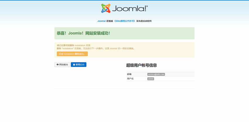The width and height of the screenshot is (249, 122).
Task: Click the grey email address value badge
Action: pos(156,74)
